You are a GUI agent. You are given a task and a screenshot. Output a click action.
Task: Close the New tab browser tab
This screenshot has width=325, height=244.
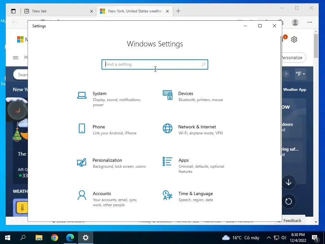tap(91, 11)
